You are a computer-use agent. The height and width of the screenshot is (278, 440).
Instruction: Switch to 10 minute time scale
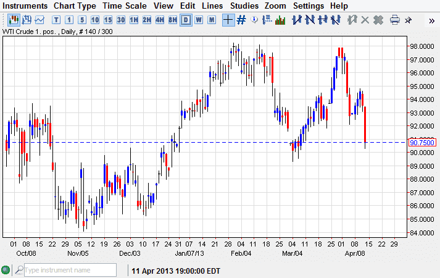tap(95, 20)
